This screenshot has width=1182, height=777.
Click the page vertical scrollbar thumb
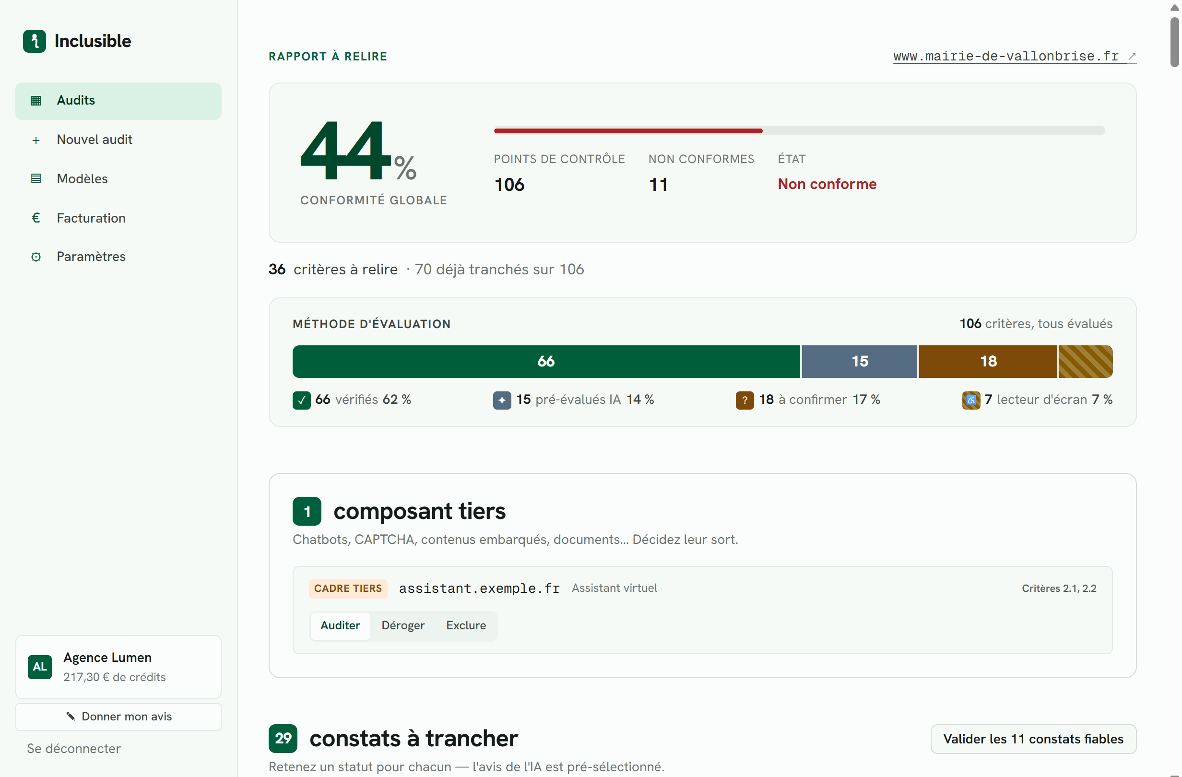coord(1174,42)
